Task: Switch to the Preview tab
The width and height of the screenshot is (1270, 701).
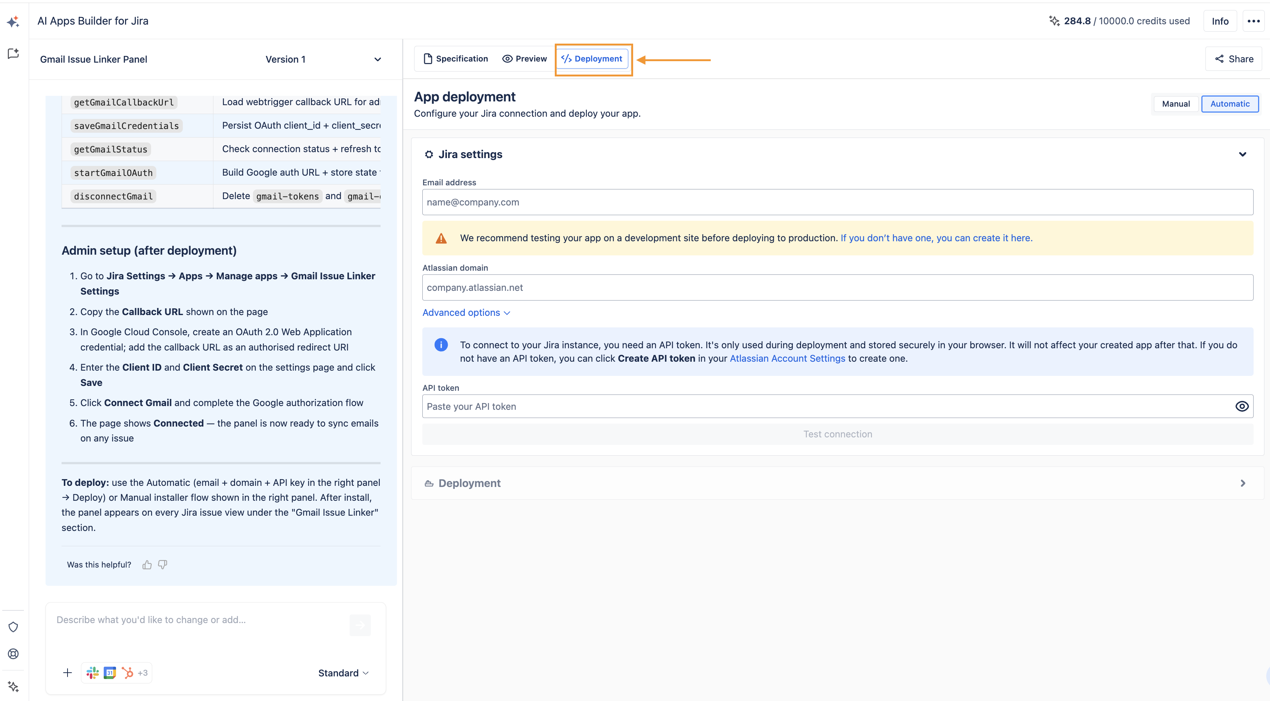Action: [x=525, y=59]
